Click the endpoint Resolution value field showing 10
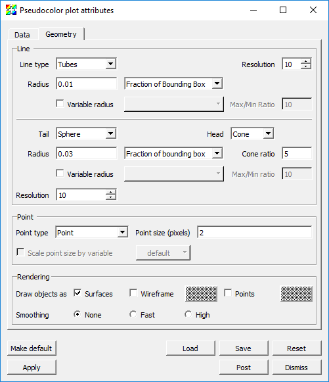Screen dimensions: 329x382 click(81, 195)
